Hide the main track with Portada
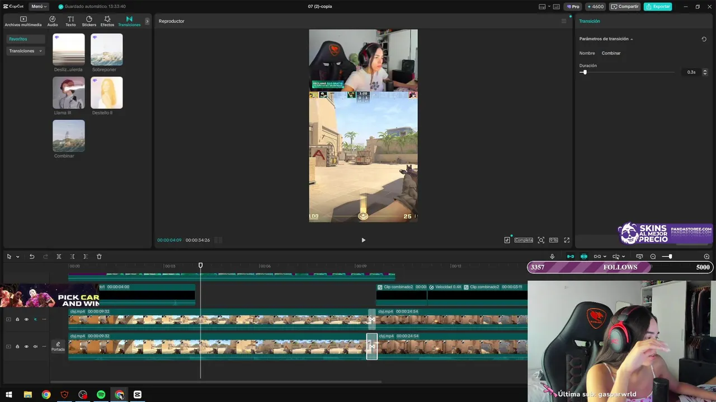Image resolution: width=716 pixels, height=402 pixels. [x=26, y=347]
